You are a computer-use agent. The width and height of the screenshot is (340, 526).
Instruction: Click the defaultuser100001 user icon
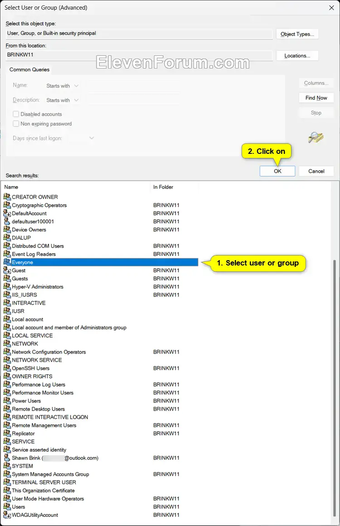[x=7, y=221]
